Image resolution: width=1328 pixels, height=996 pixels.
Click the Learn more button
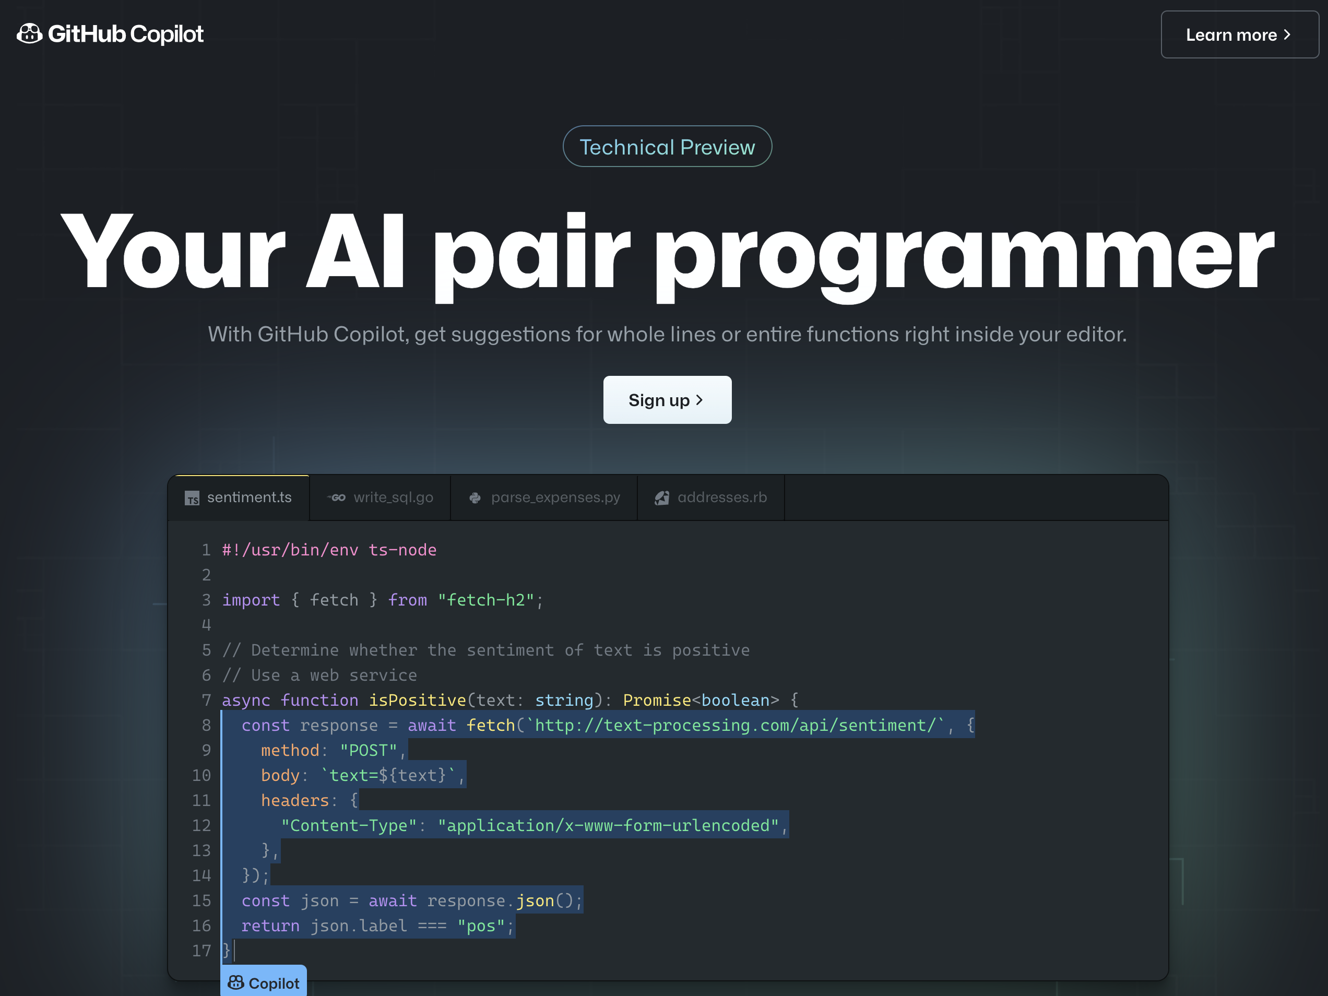1239,34
